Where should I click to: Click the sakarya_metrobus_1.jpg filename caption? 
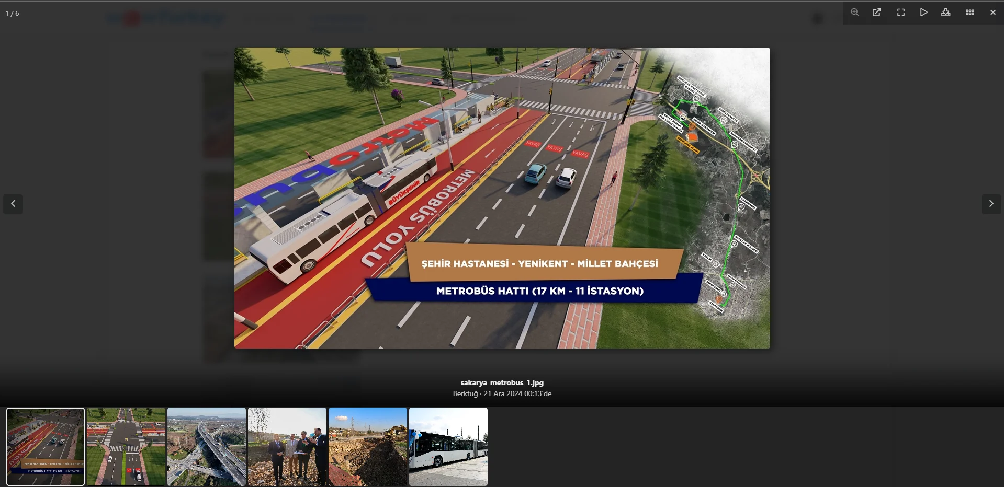502,382
